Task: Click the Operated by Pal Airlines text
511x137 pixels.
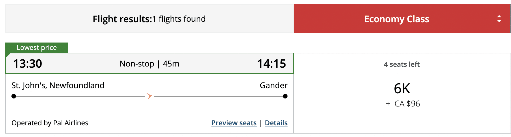Action: point(50,123)
